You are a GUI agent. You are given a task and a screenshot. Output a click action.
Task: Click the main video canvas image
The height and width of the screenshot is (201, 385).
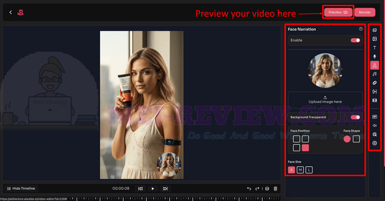(x=142, y=105)
